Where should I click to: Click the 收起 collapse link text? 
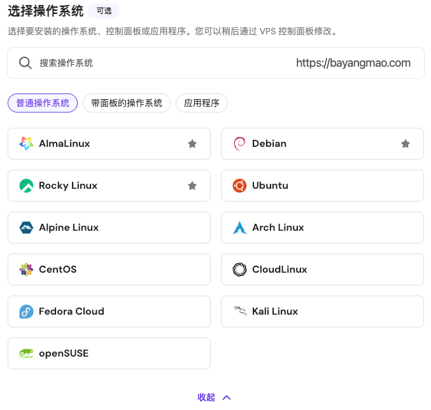206,397
